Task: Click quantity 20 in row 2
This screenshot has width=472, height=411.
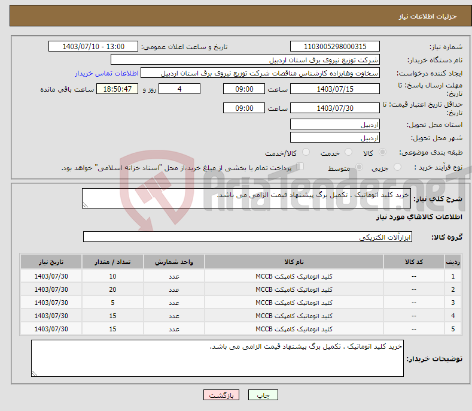Action: click(x=112, y=289)
